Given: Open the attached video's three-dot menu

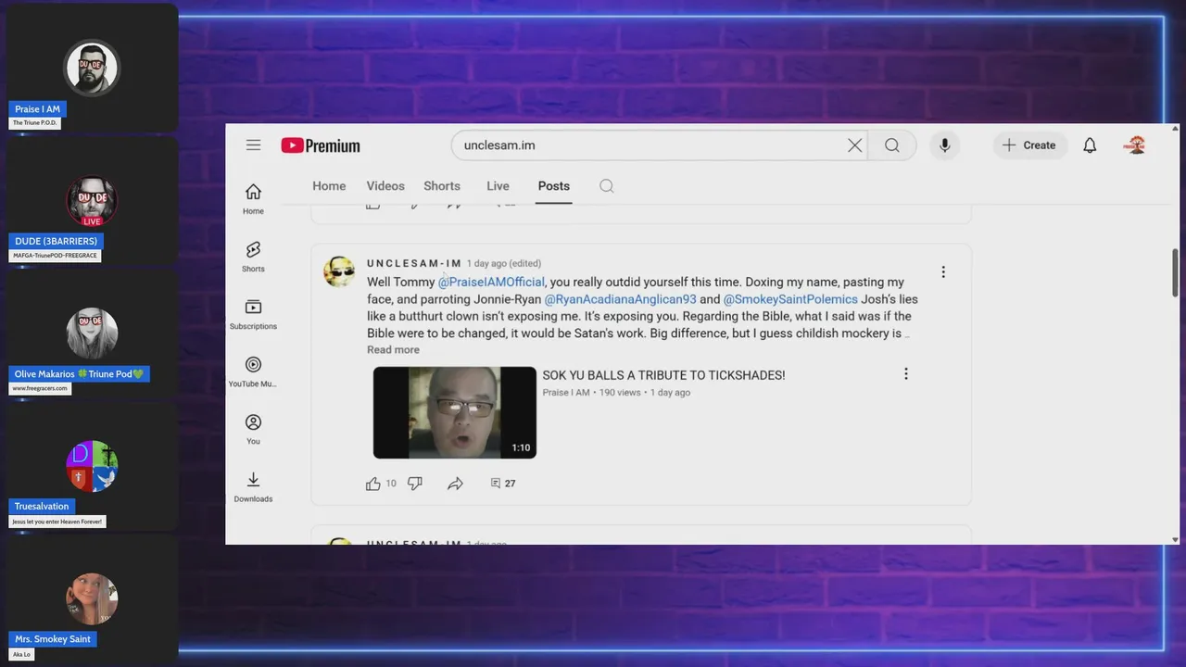Looking at the screenshot, I should [906, 374].
